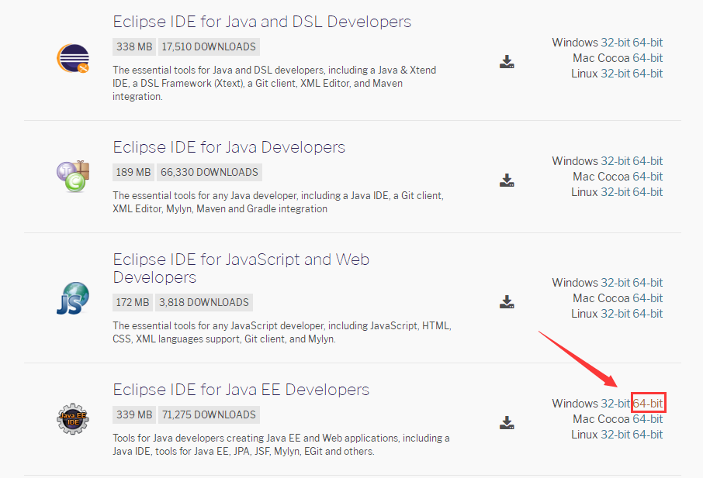Click the JavaScript and Web Developers JS icon

(x=73, y=298)
